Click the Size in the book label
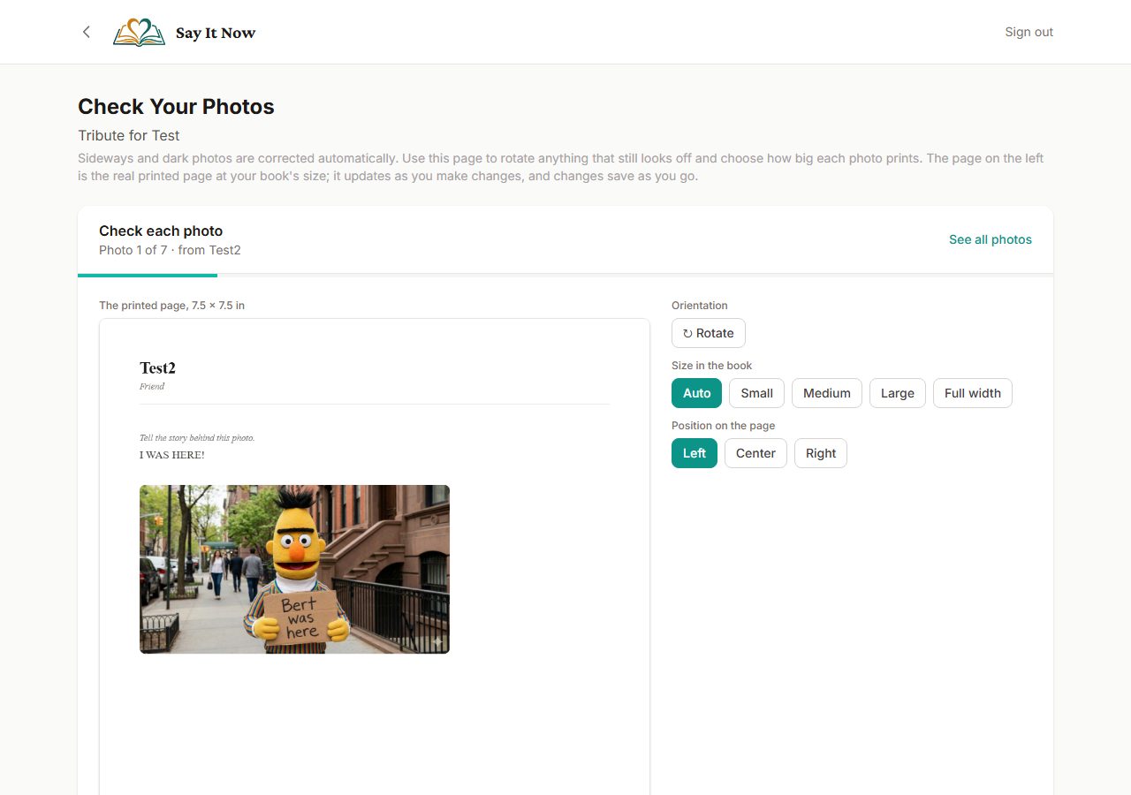The image size is (1131, 795). [711, 366]
